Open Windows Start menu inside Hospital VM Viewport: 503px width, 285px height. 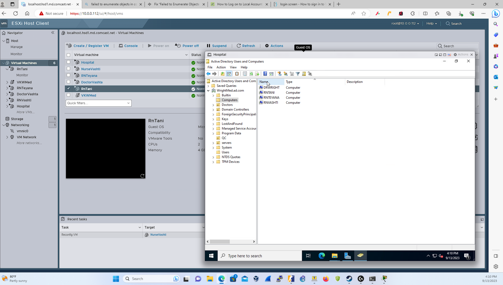pyautogui.click(x=211, y=256)
